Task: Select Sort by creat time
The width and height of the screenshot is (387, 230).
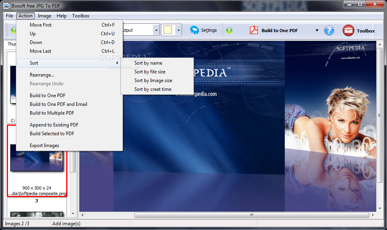Action: pyautogui.click(x=157, y=89)
